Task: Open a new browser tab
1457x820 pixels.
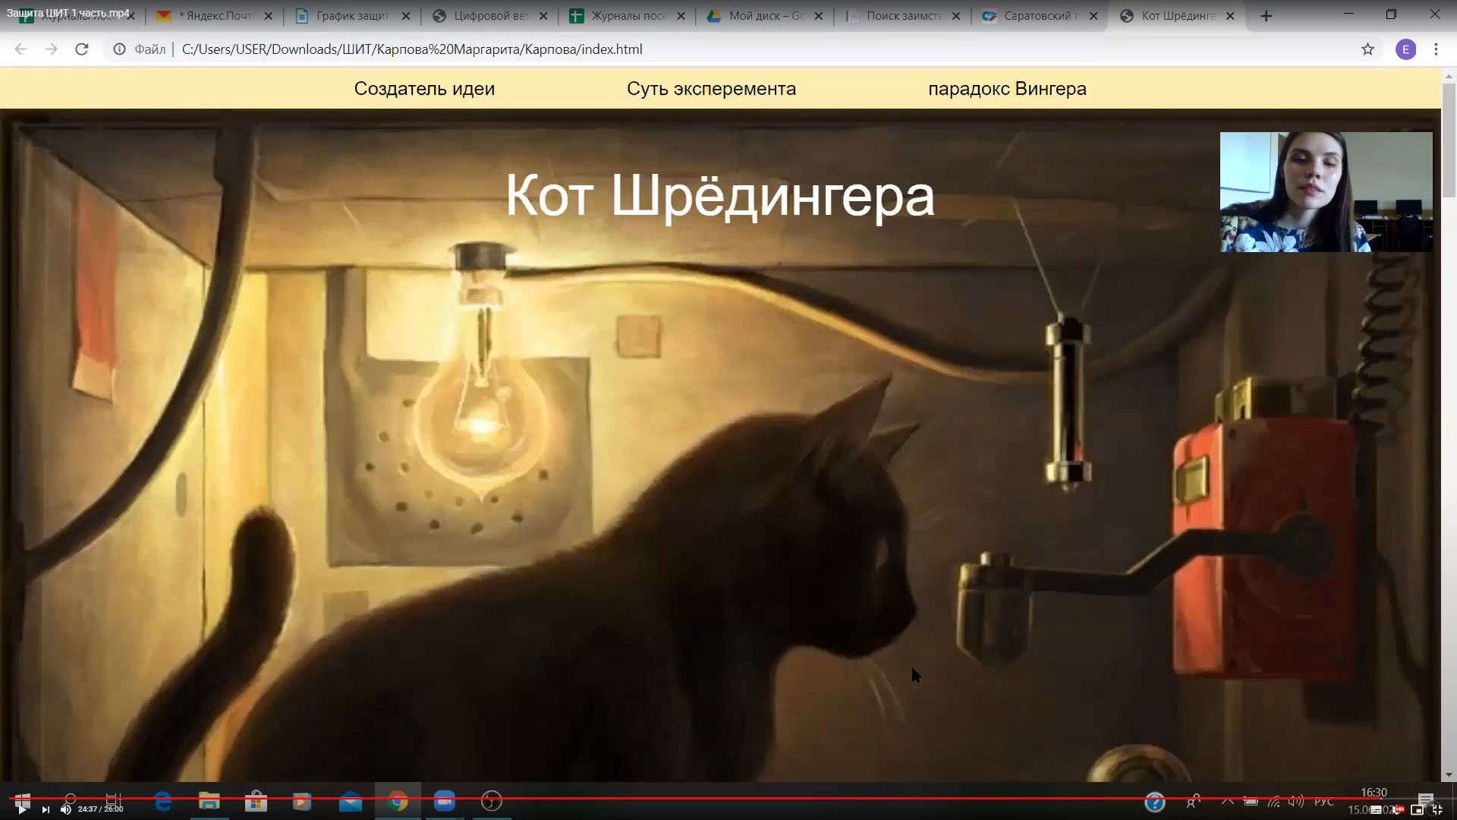Action: pyautogui.click(x=1266, y=16)
